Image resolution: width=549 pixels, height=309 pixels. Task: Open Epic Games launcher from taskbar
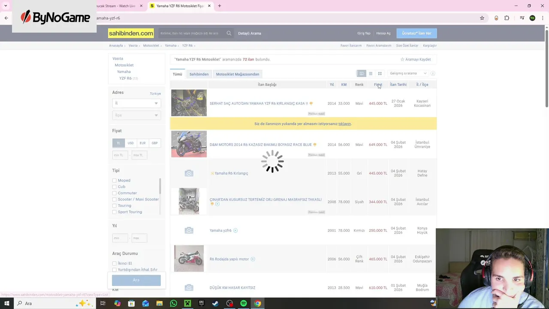[x=202, y=303]
